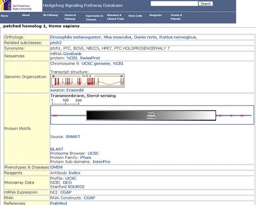The height and width of the screenshot is (205, 256).
Task: Click the Microarray Data row label
Action: tap(19, 182)
